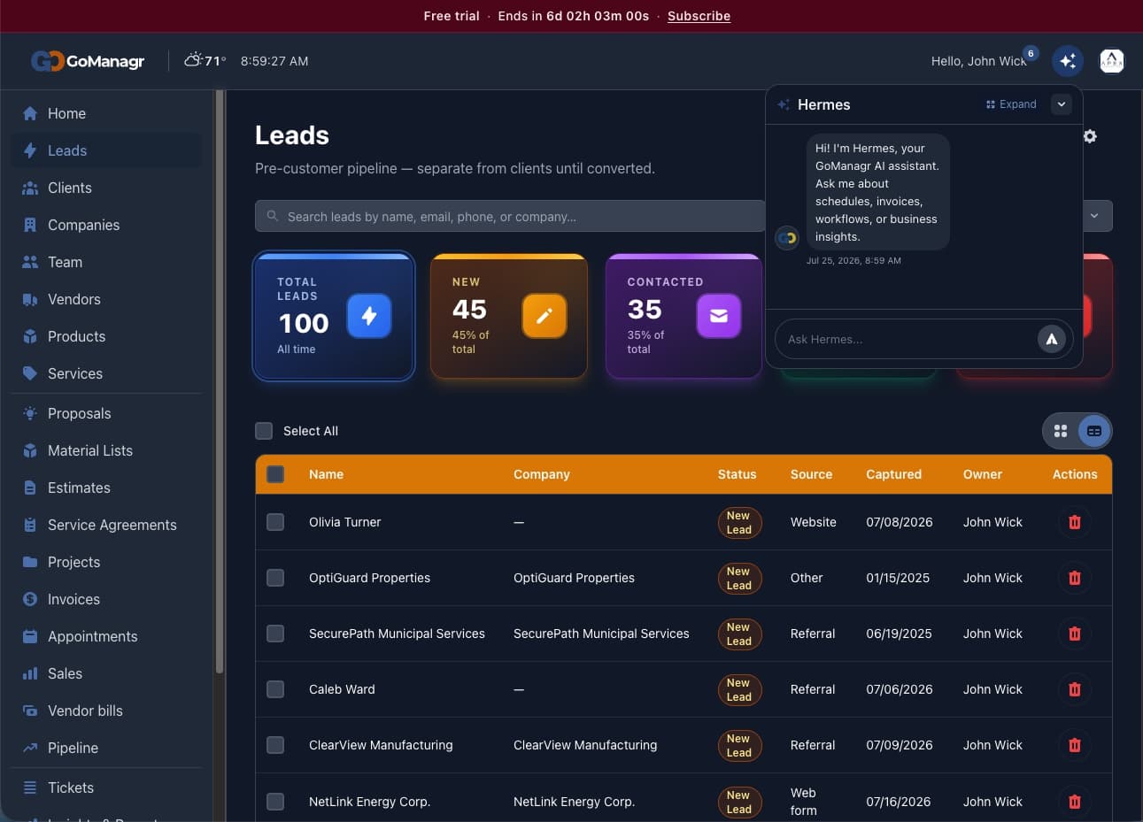Click the weather cloud icon
Screen dimensions: 1143x822
(194, 60)
